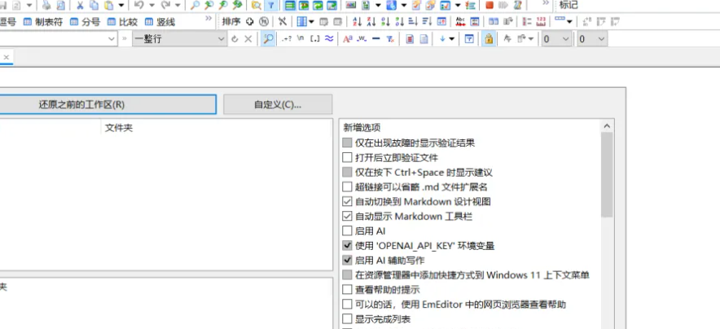This screenshot has height=329, width=720.
Task: Click the blue down arrow icon
Action: pos(442,39)
